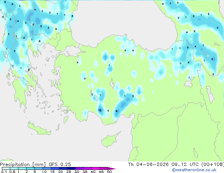Viewport: 224px width, 173px height.
Task: Pick the 1–2 mm legend color box
Action: pyautogui.click(x=22, y=168)
